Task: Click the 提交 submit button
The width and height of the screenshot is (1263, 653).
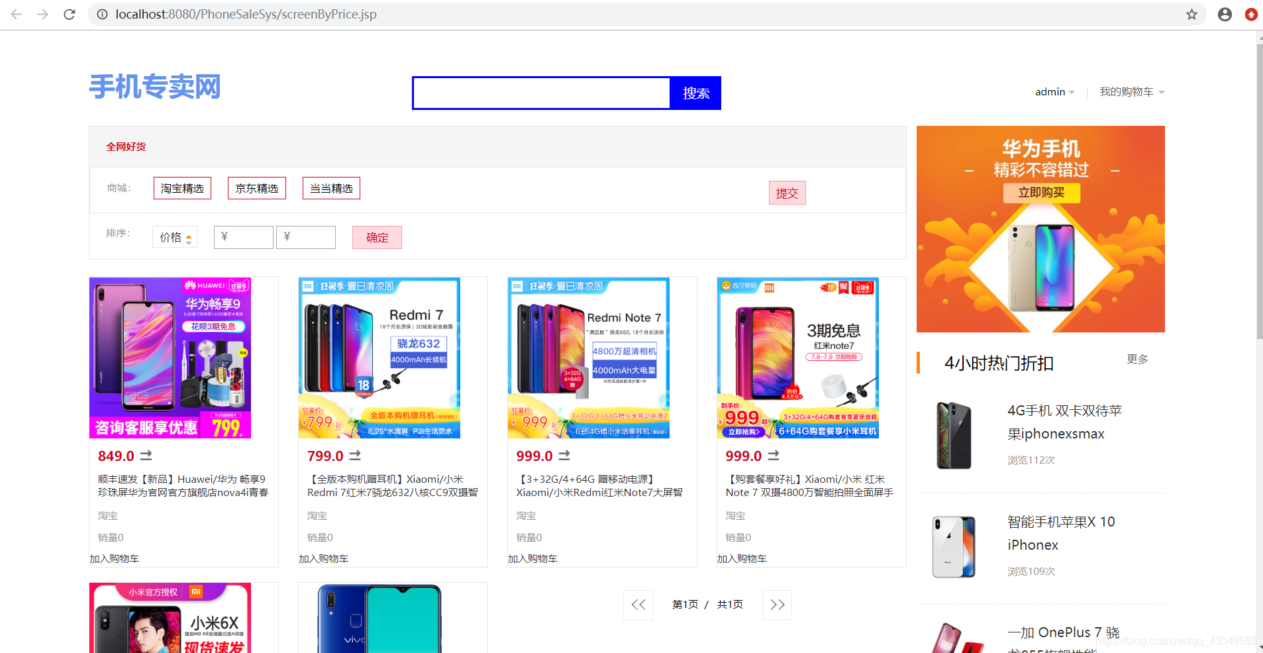Action: pos(787,193)
